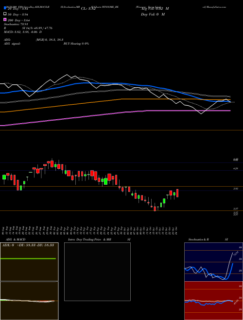The width and height of the screenshot is (243, 320).
Task: Click the 'BUY Slowing @ 0%' ADX signal text
Action: (x=76, y=44)
